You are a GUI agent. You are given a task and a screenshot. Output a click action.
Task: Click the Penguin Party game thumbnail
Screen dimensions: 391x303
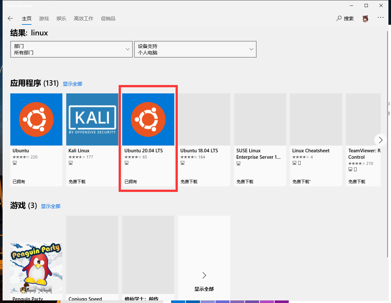[36, 267]
